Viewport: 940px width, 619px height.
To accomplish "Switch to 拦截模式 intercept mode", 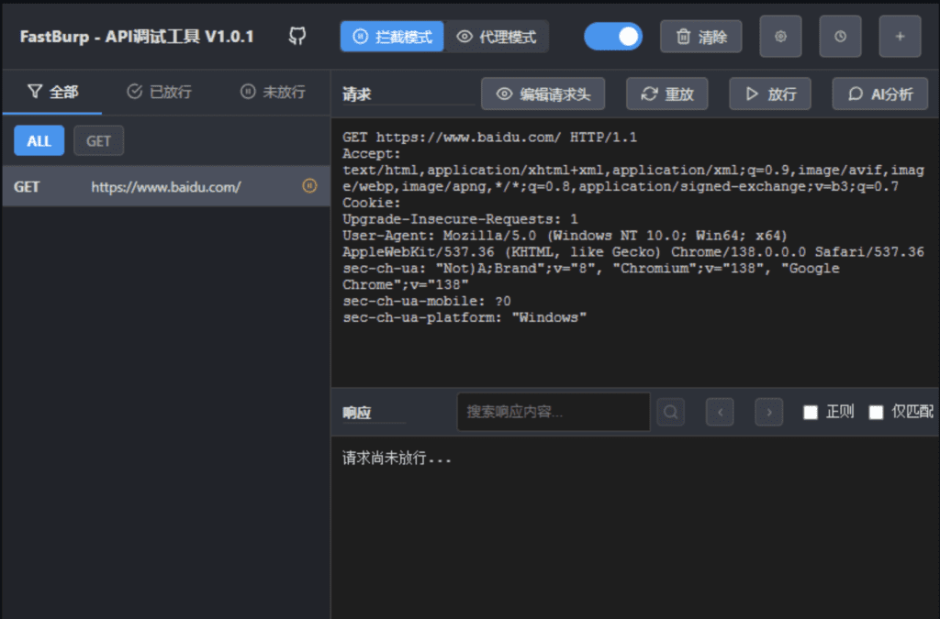I will pos(392,37).
